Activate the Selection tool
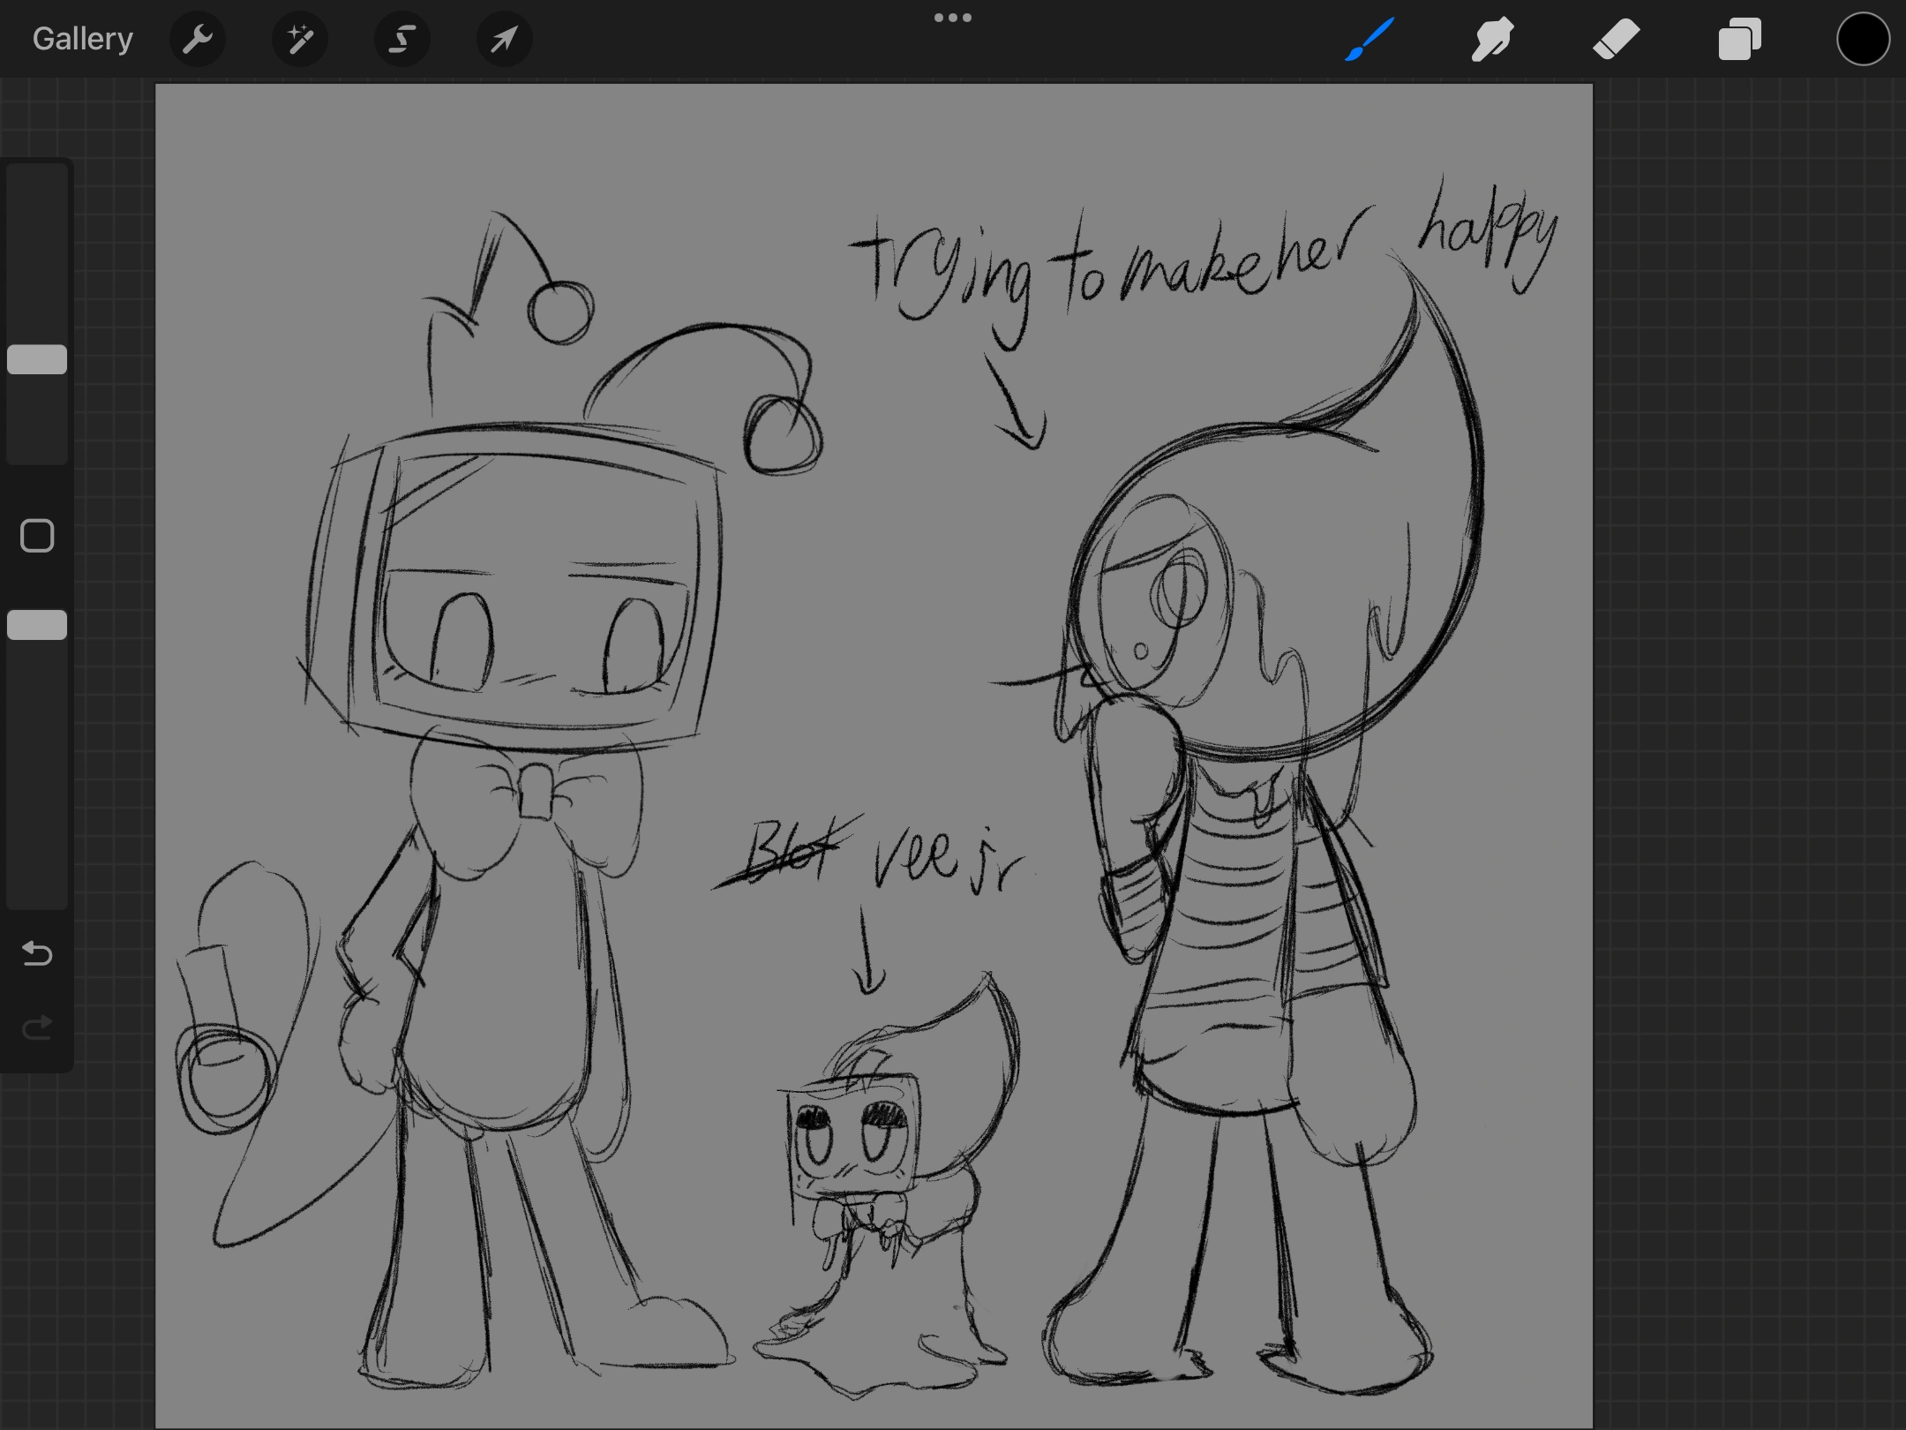Image resolution: width=1906 pixels, height=1430 pixels. [402, 40]
